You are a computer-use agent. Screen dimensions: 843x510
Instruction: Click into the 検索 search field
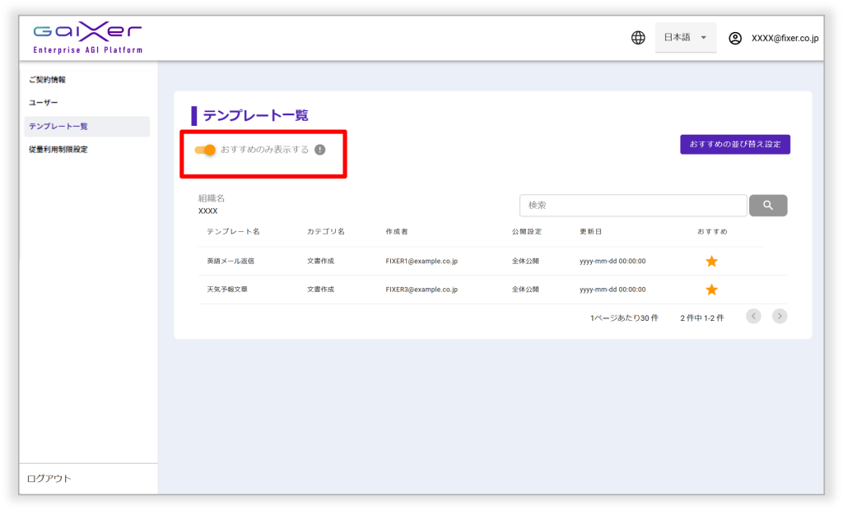pyautogui.click(x=632, y=206)
